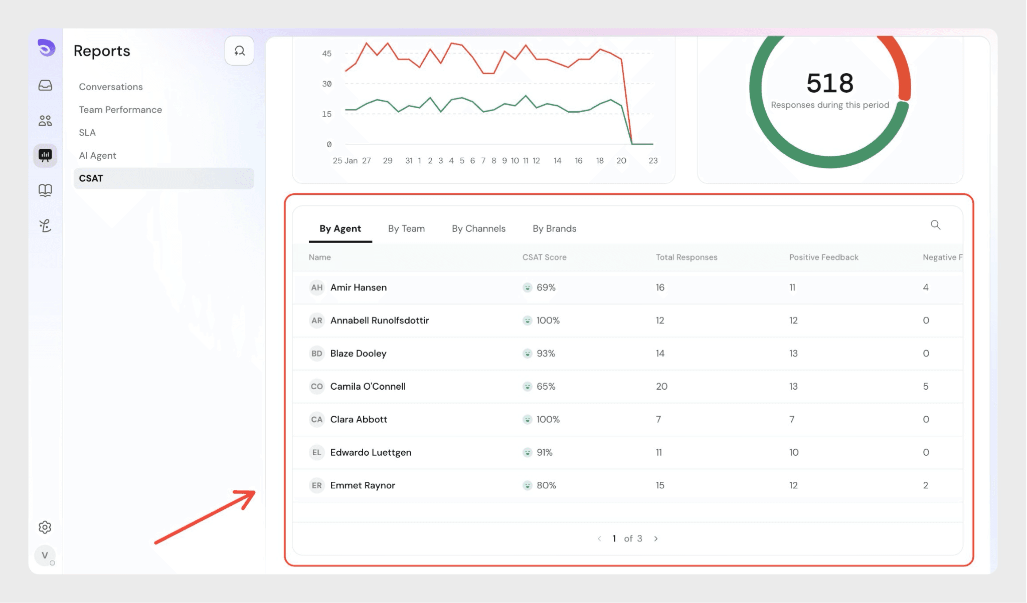Open the inbox icon in sidebar
Screen dimensions: 1027x603
point(45,85)
